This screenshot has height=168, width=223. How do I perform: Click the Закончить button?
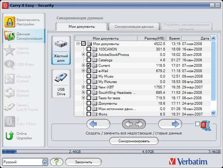84,162
